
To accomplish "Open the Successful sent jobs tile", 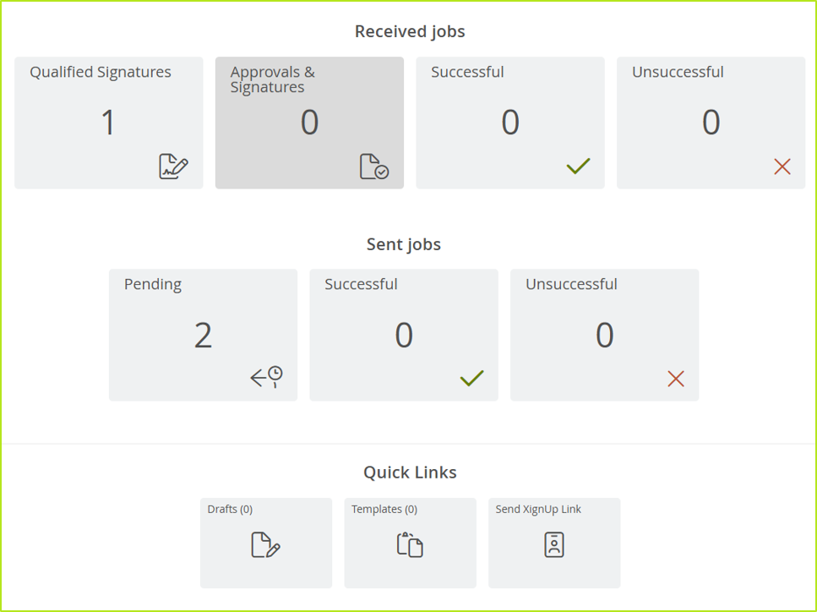I will pyautogui.click(x=404, y=334).
